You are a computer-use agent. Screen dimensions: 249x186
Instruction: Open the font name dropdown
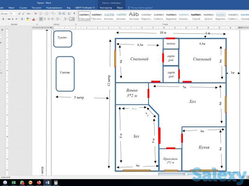pyautogui.click(x=8, y=13)
